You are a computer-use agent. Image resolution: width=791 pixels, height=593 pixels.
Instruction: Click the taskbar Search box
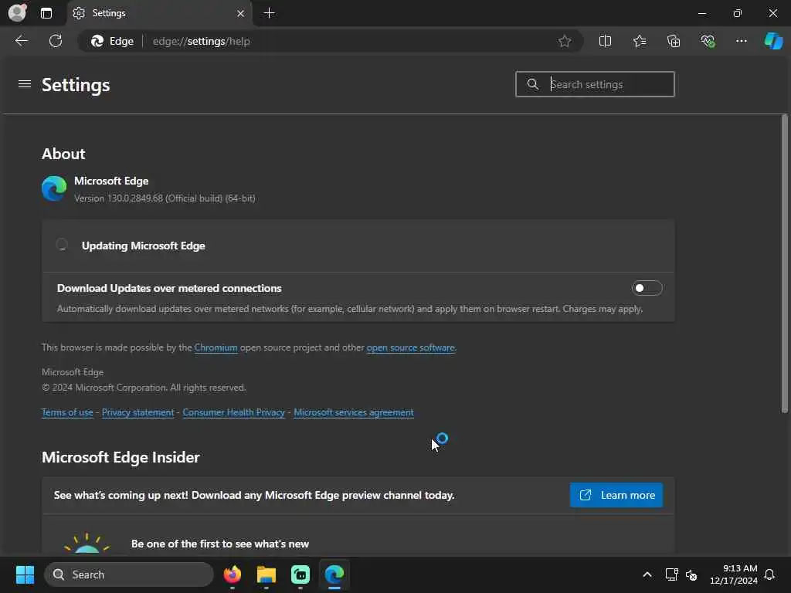click(x=129, y=574)
